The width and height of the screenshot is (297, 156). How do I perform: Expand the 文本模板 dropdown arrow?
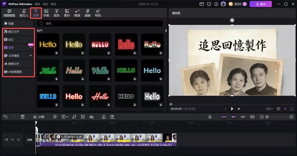[31, 56]
